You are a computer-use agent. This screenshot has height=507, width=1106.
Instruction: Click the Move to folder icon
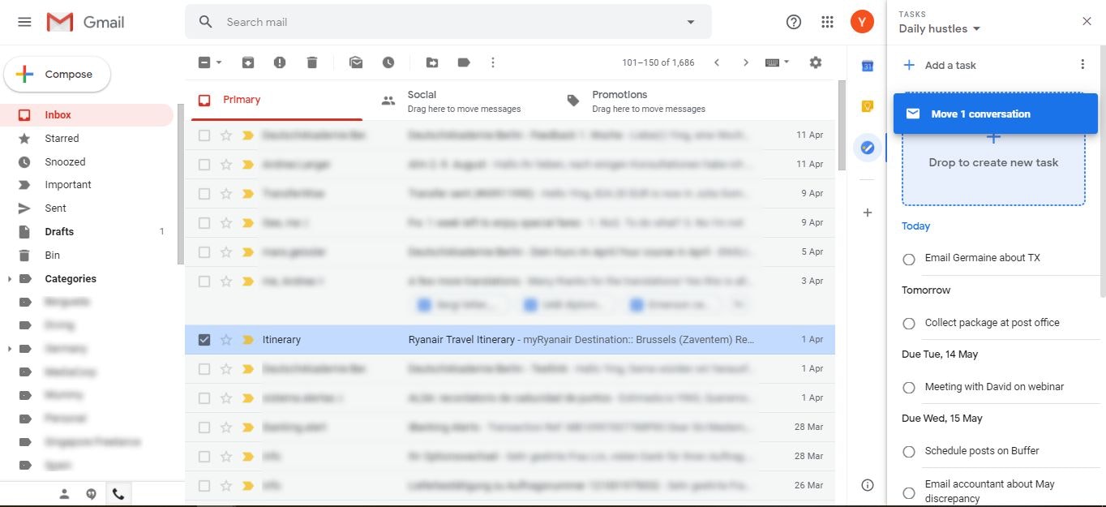point(432,62)
